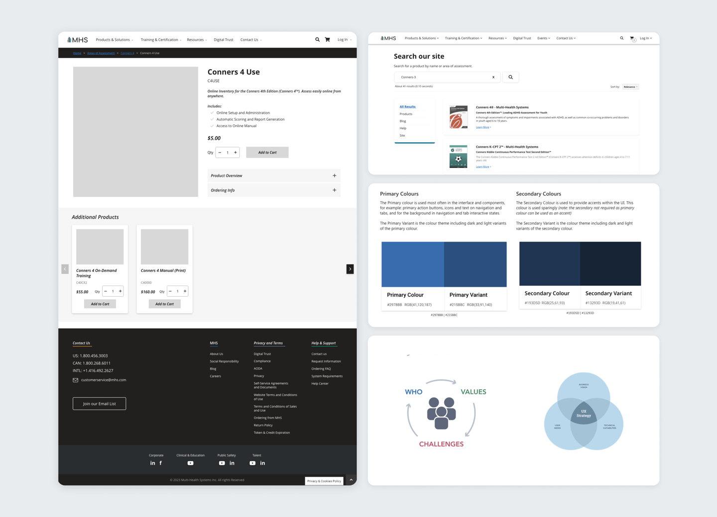Viewport: 717px width, 517px height.
Task: Decrease quantity of Conners 4 On-Demand Training
Action: 106,291
